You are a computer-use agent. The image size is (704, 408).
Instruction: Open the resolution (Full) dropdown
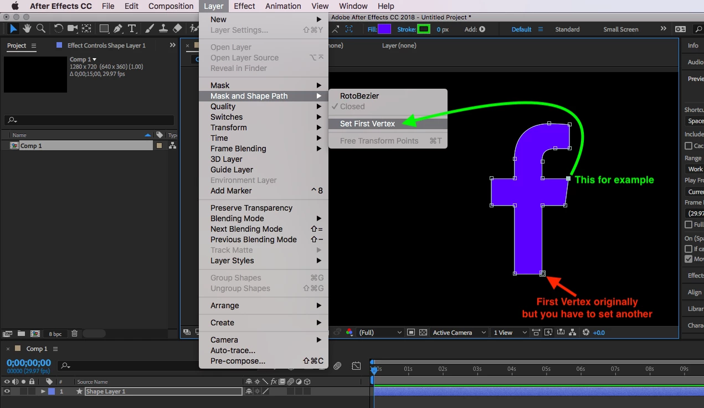tap(380, 333)
